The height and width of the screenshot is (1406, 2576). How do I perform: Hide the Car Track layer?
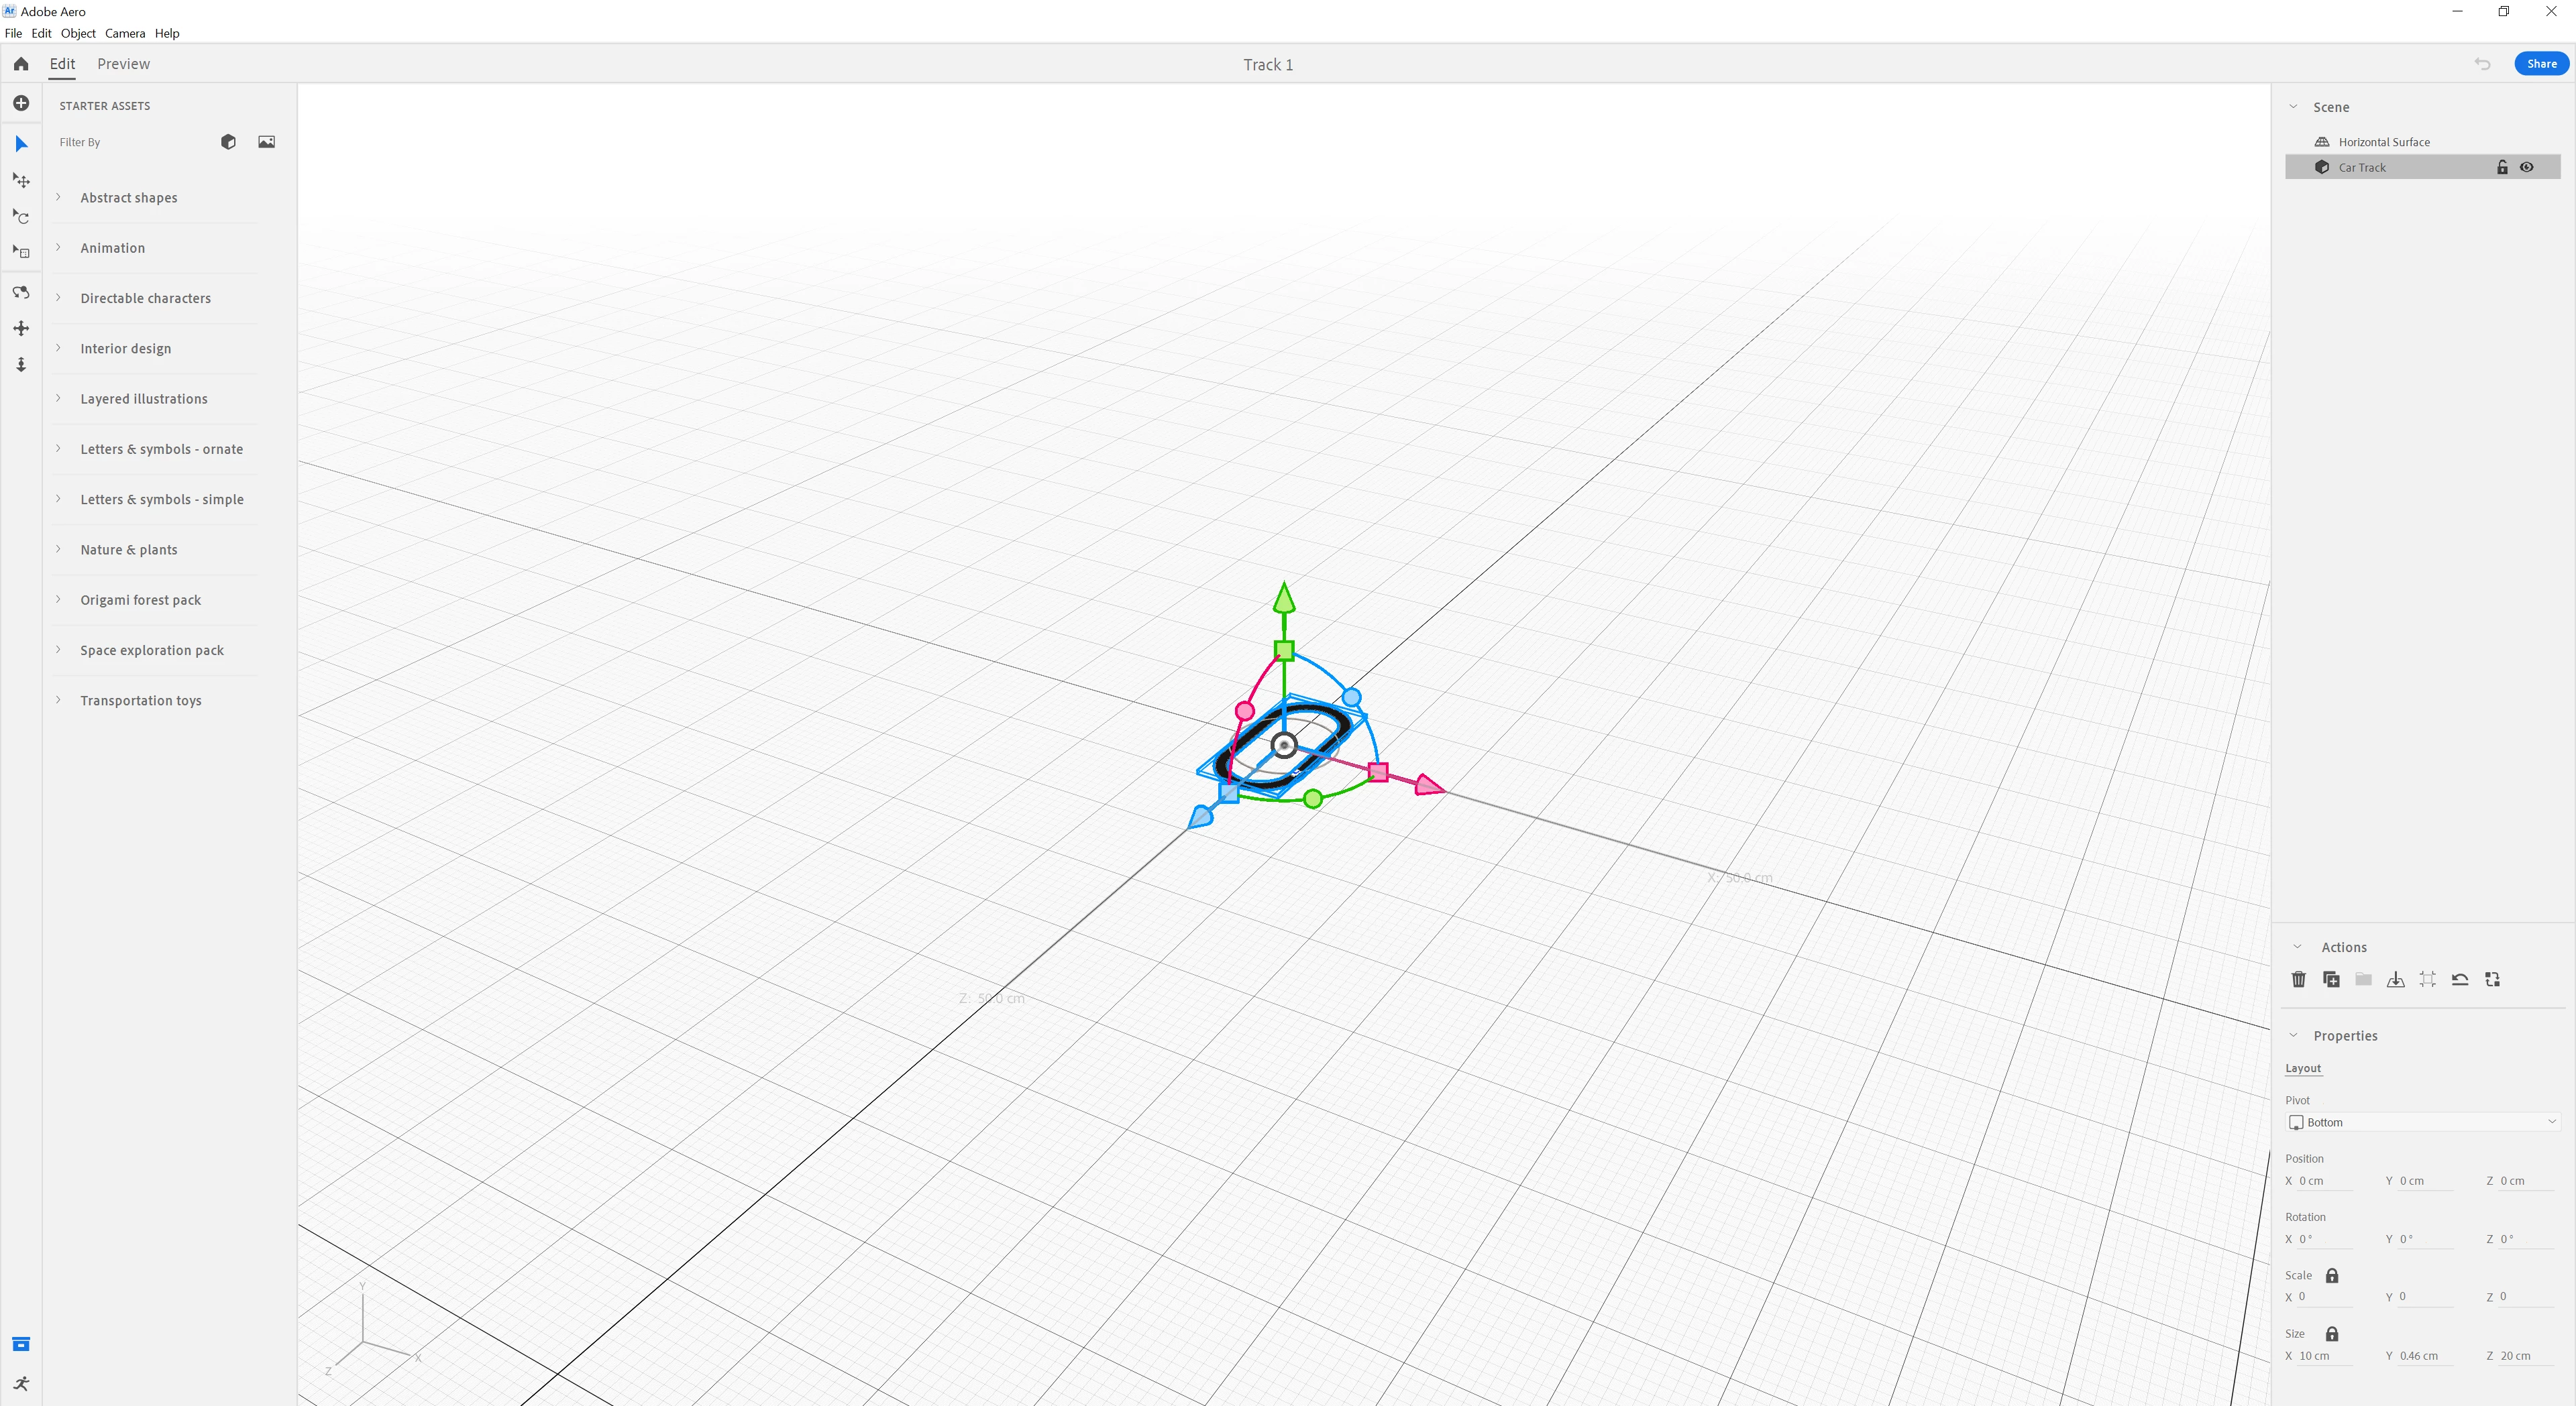tap(2527, 168)
